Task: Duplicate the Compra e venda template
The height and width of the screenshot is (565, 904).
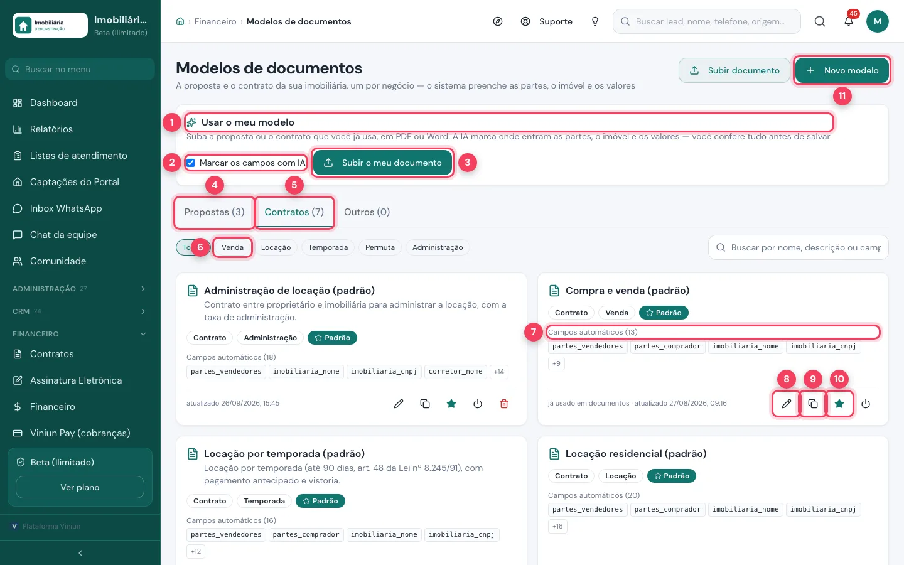Action: coord(813,404)
